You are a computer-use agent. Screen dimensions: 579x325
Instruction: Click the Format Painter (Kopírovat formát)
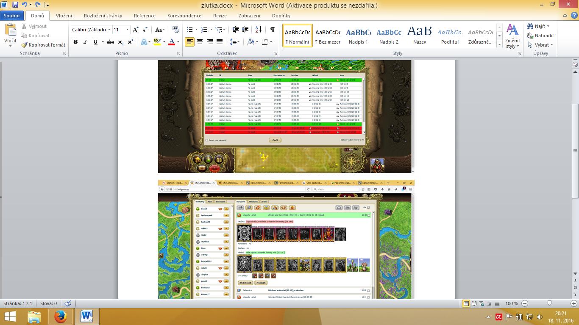tap(43, 45)
